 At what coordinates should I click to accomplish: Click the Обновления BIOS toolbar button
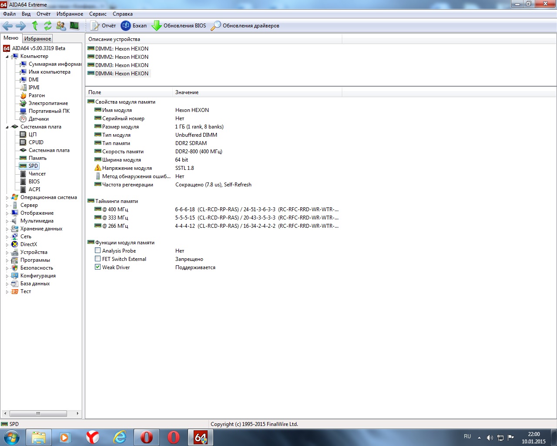(x=178, y=26)
